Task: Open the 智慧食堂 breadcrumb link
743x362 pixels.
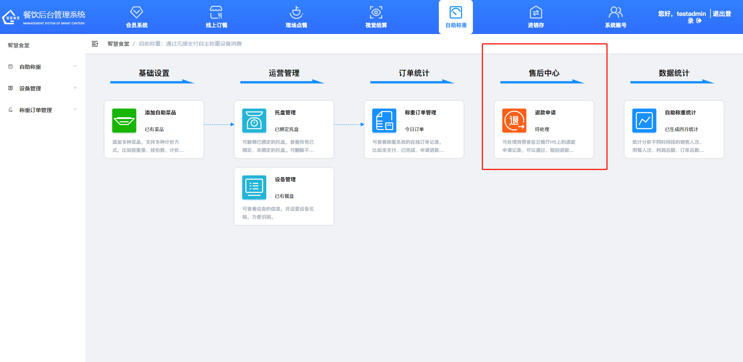Action: click(118, 44)
